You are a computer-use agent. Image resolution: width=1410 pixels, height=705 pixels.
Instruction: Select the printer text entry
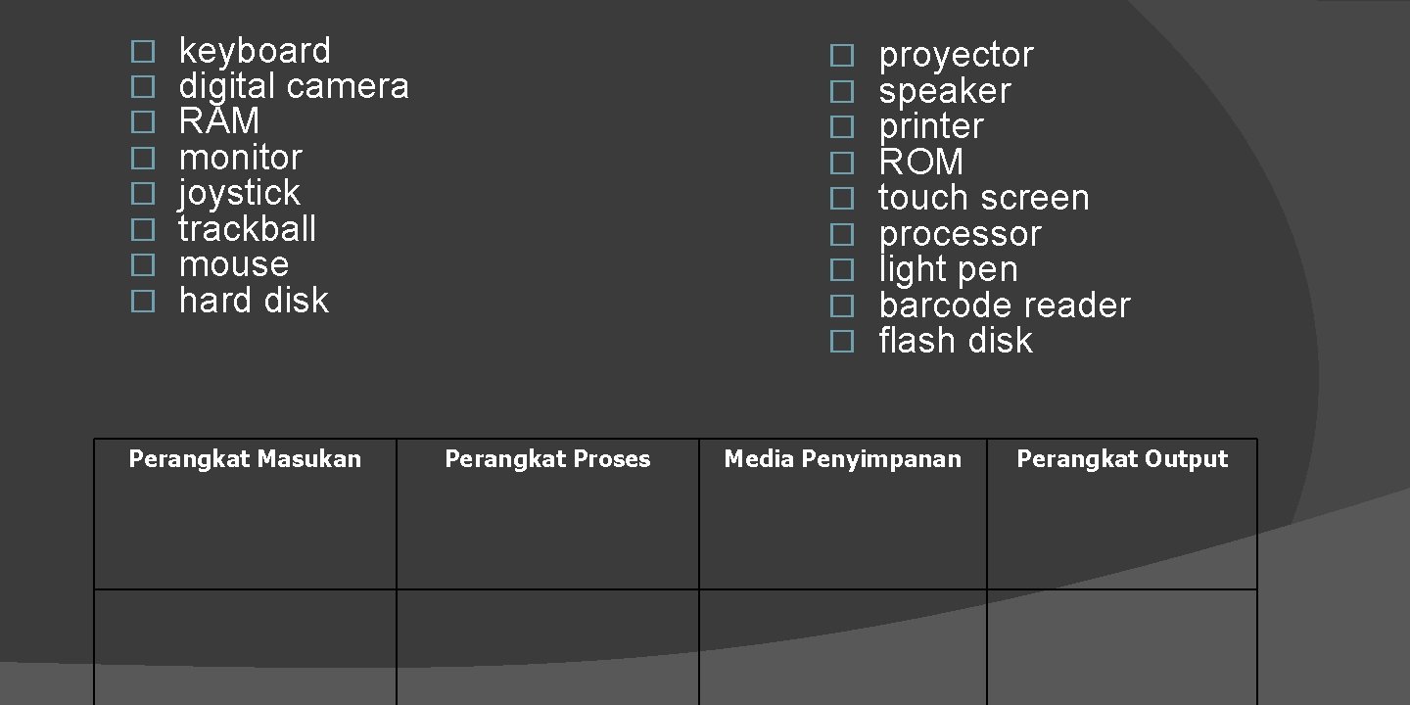pos(930,127)
